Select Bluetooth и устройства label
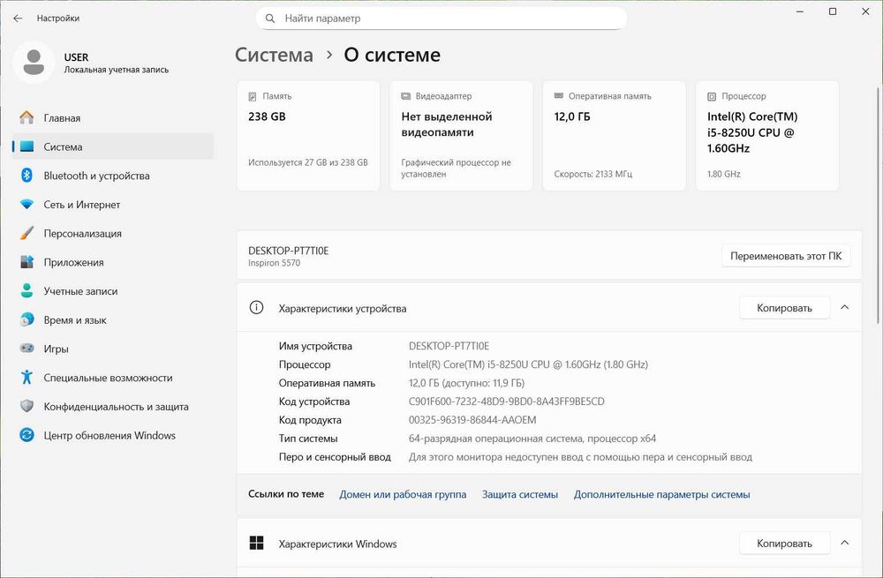The image size is (883, 578). click(x=97, y=176)
